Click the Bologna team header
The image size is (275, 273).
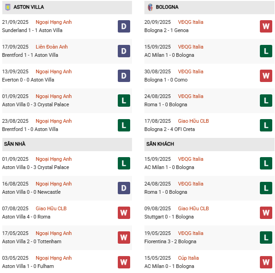tap(167, 7)
